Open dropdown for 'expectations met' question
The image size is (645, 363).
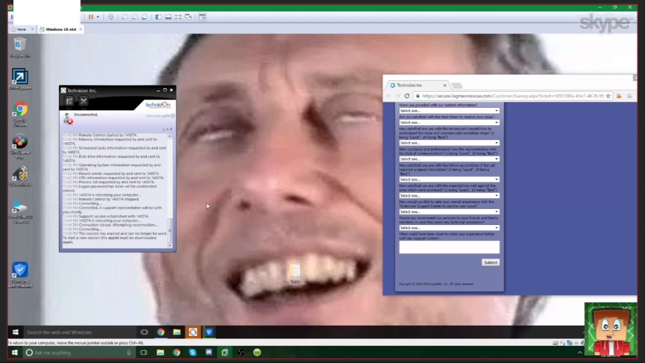(449, 196)
